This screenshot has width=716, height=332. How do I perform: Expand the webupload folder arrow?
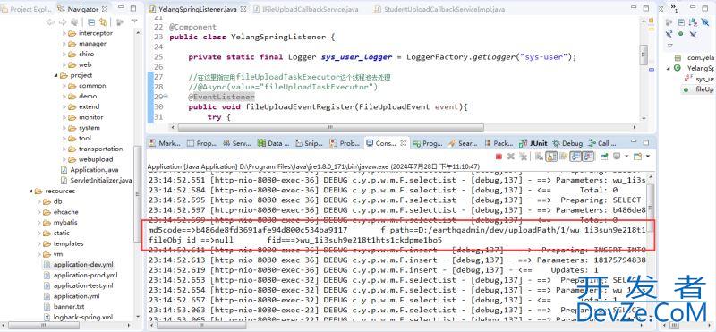[x=64, y=159]
